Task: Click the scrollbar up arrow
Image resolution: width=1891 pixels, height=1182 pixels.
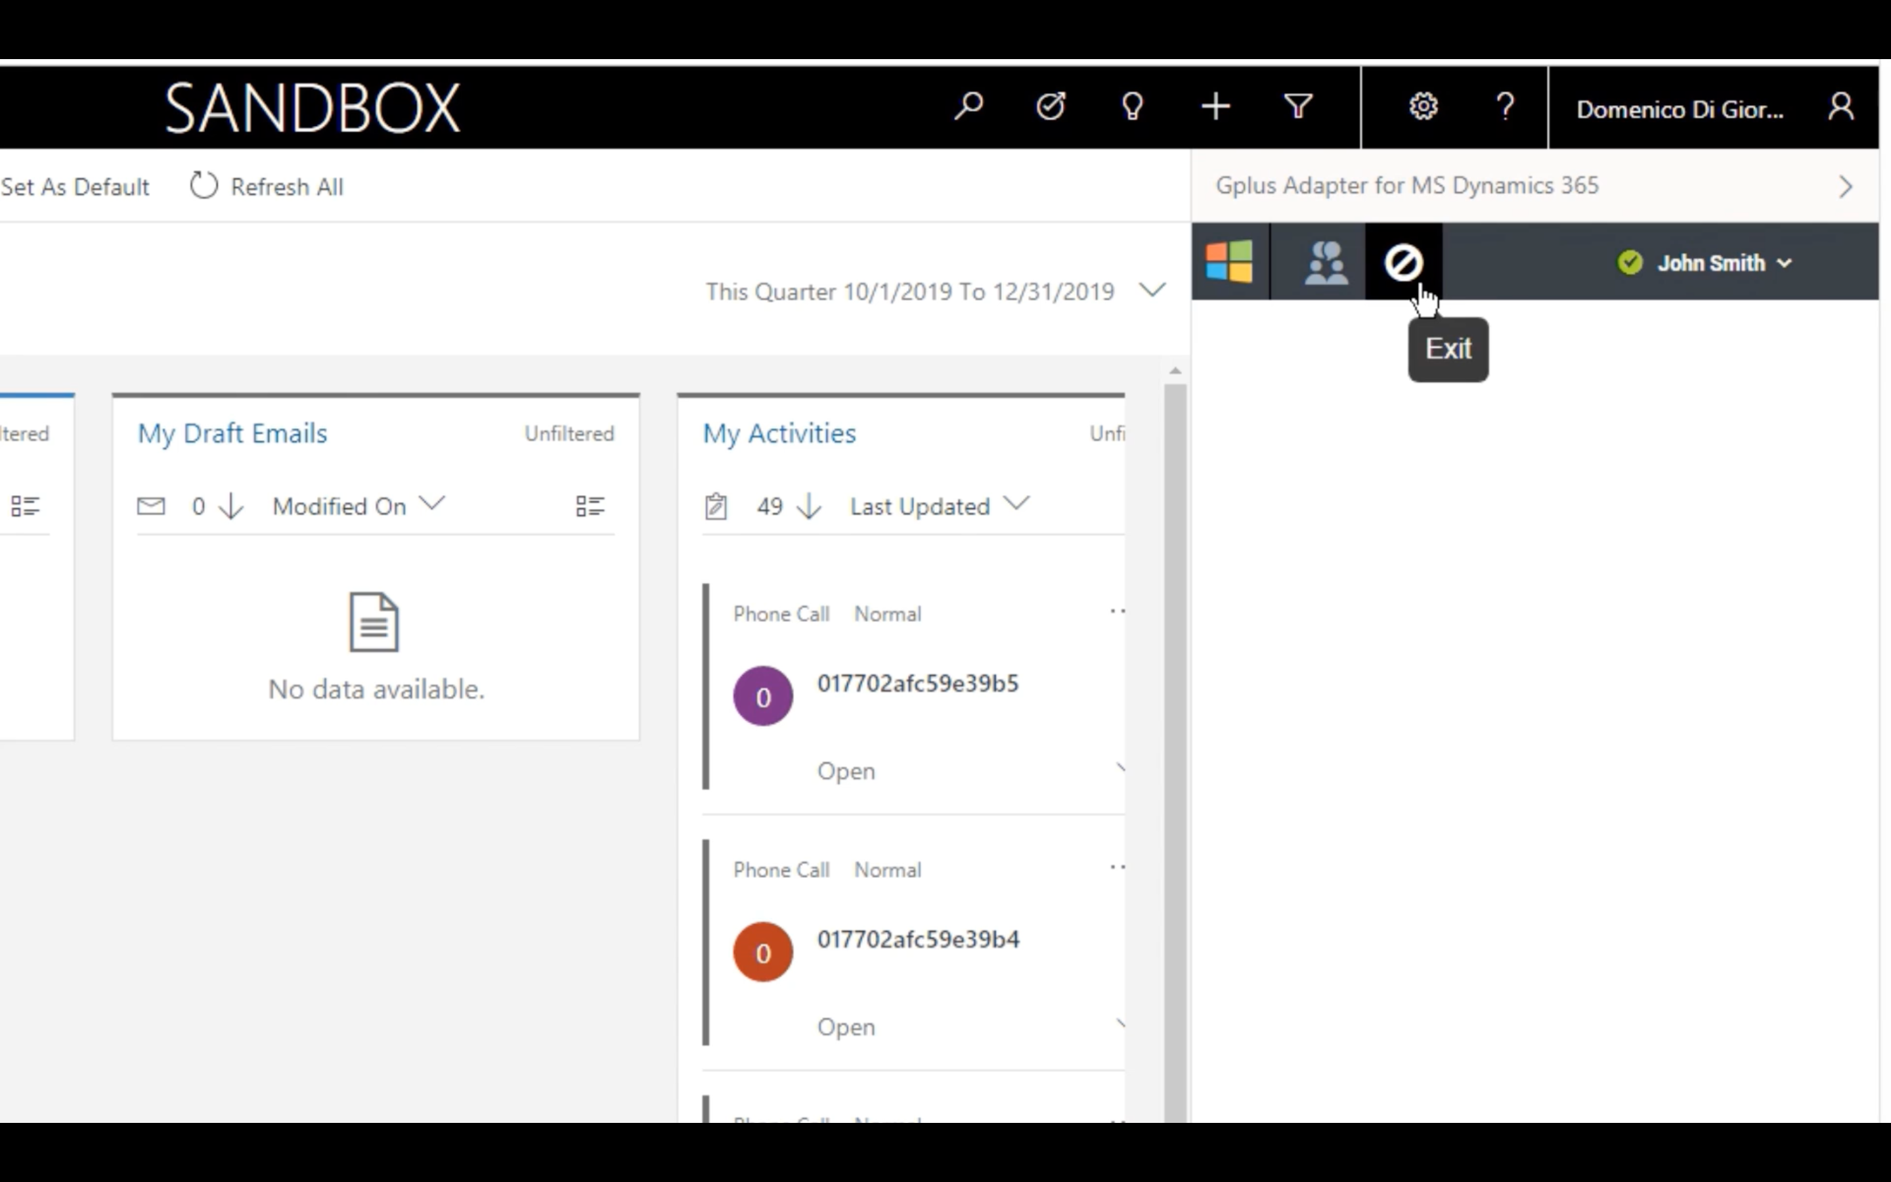Action: pos(1175,370)
